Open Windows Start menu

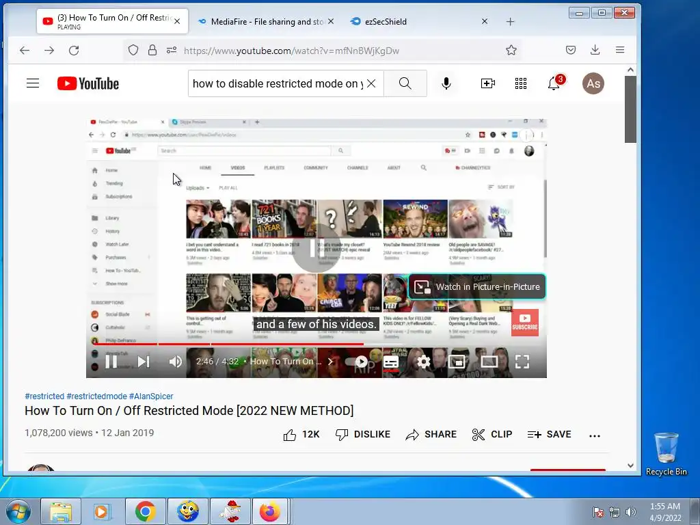[18, 511]
